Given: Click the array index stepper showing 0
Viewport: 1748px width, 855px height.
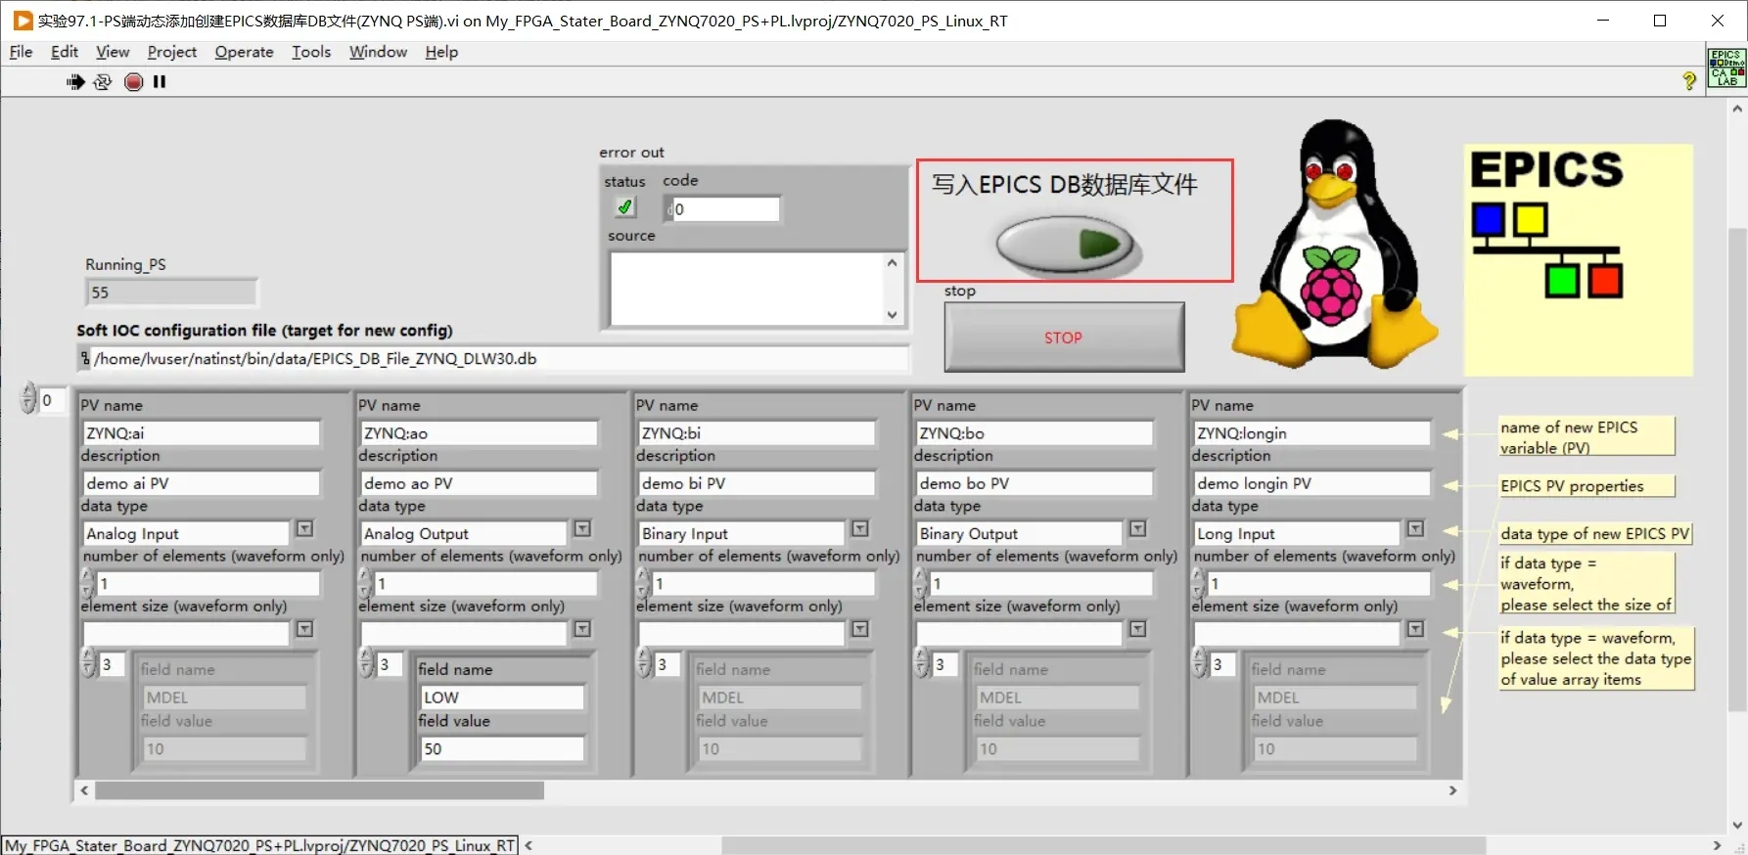Looking at the screenshot, I should [x=28, y=399].
